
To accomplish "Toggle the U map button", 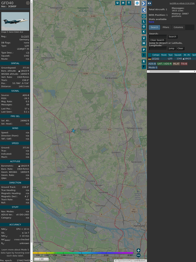I will click(x=117, y=3).
